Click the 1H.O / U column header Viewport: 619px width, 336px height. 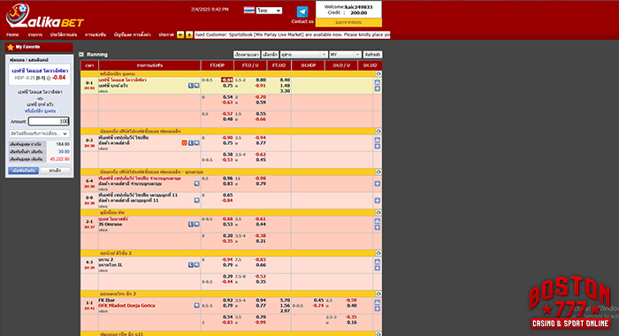(341, 65)
